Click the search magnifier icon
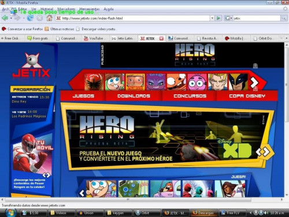 pyautogui.click(x=284, y=19)
